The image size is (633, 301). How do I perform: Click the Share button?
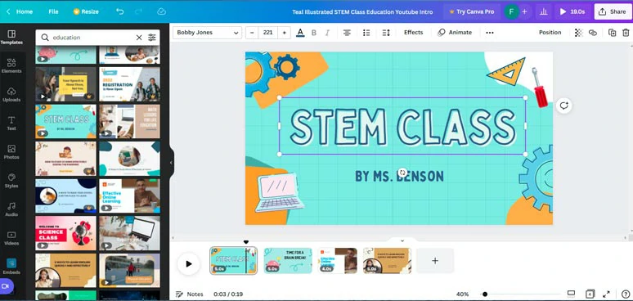[x=613, y=11]
